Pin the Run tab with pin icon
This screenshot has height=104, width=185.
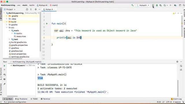coord(5,84)
